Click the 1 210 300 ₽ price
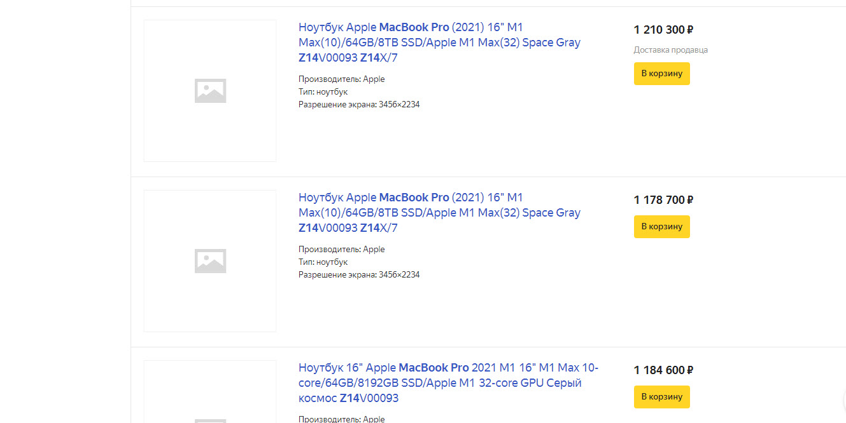 (x=663, y=30)
